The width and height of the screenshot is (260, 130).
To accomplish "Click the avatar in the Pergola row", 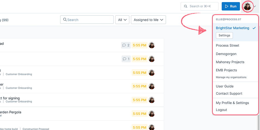I will coord(152,114).
